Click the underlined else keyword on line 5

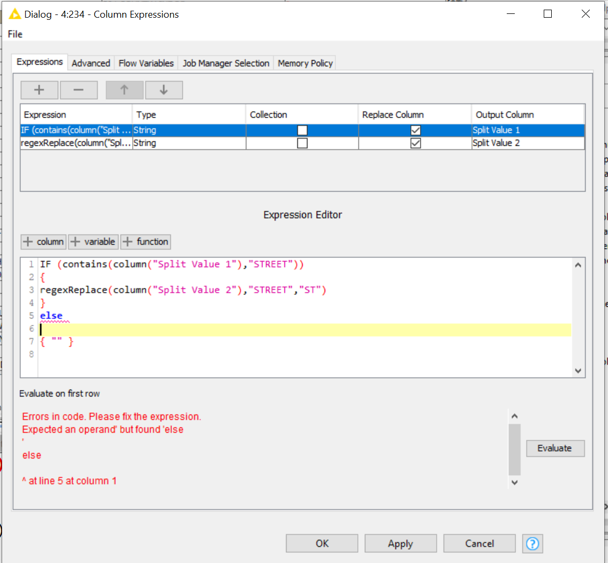(51, 316)
